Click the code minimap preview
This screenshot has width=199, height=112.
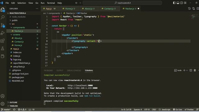[x=194, y=17]
